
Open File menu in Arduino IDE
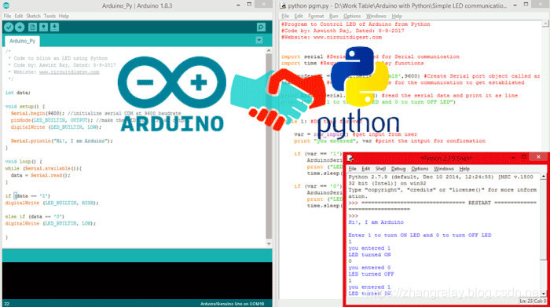pyautogui.click(x=7, y=16)
